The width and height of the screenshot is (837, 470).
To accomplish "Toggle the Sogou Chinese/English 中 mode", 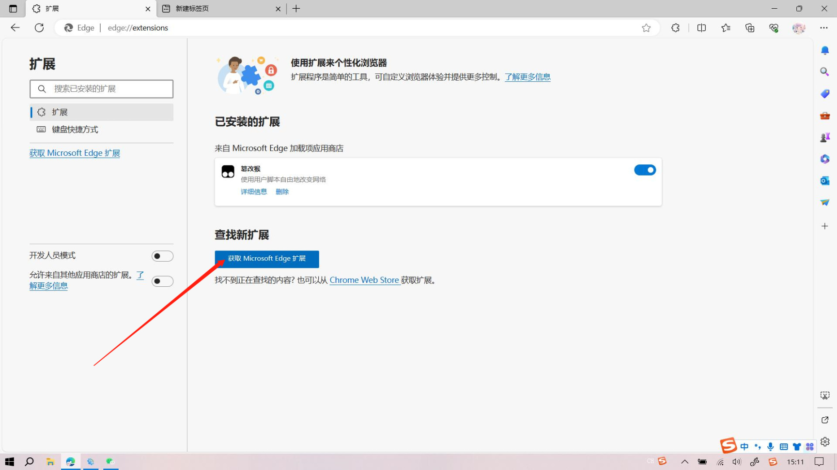I will coord(744,447).
